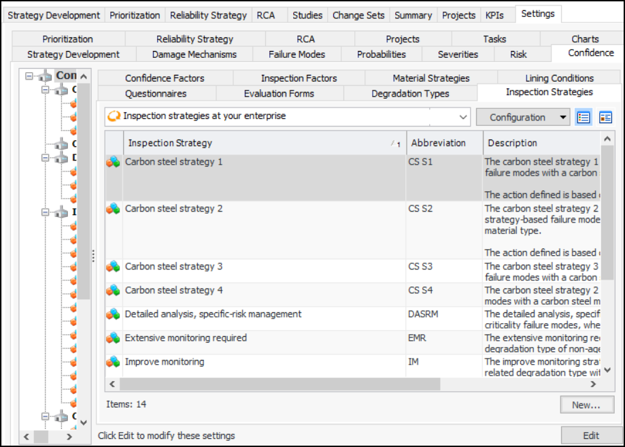Click the orange enterprise view icon
625x447 pixels.
point(114,116)
